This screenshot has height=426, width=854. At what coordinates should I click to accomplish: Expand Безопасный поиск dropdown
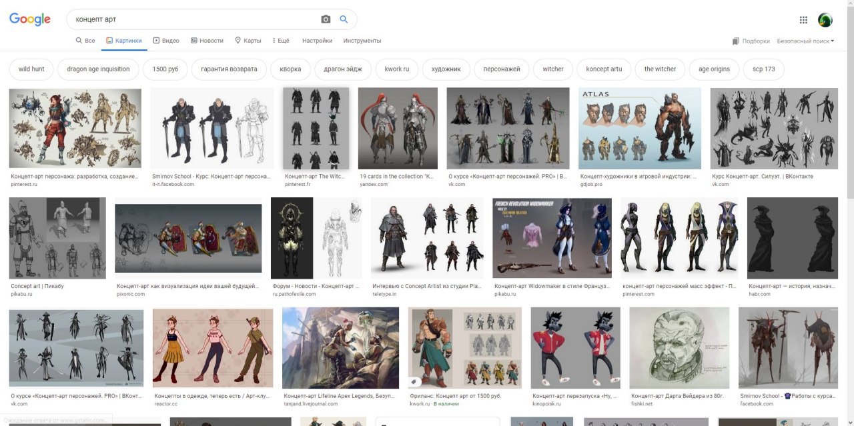pyautogui.click(x=805, y=41)
